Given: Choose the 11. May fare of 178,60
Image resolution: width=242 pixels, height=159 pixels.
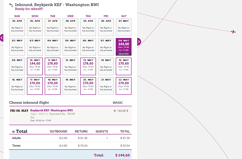Looking at the screenshot, I should click(x=52, y=66).
